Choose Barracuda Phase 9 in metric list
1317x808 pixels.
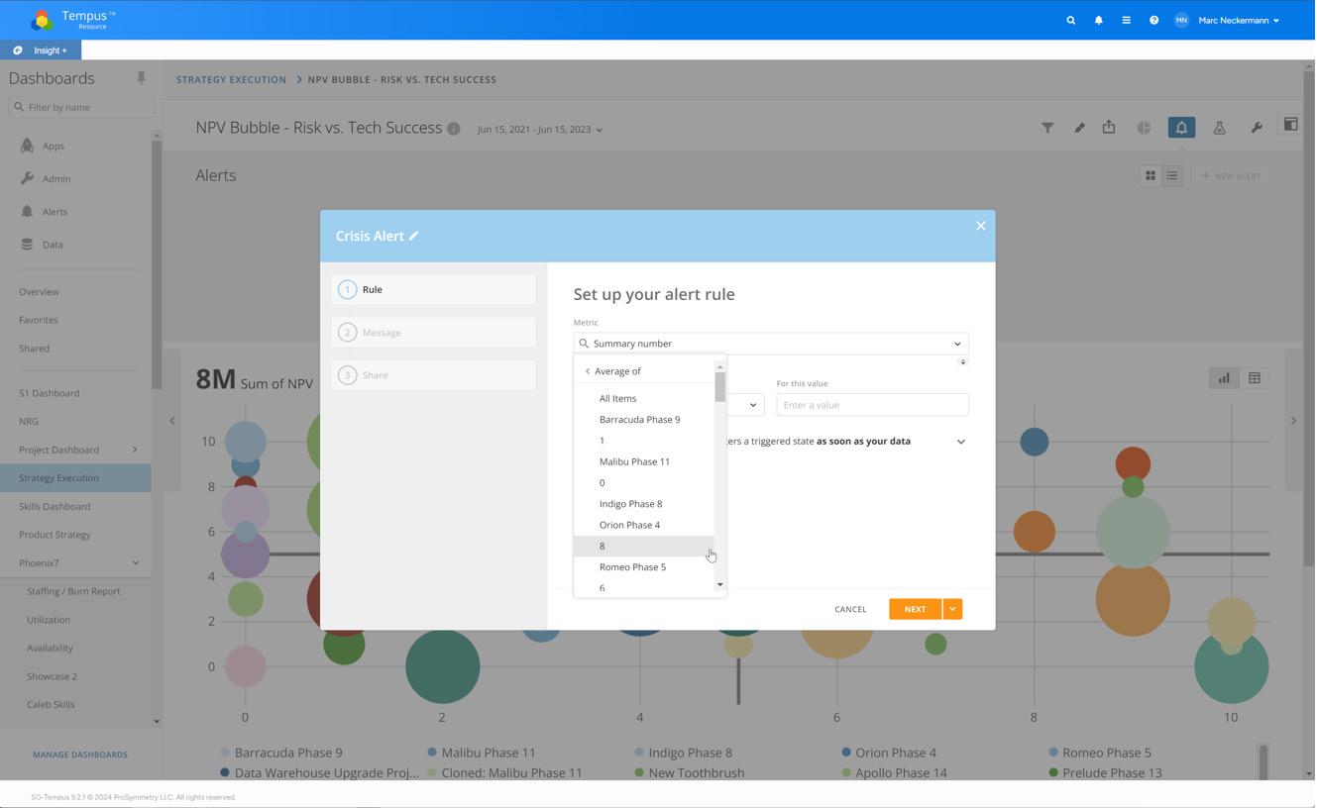click(x=644, y=420)
